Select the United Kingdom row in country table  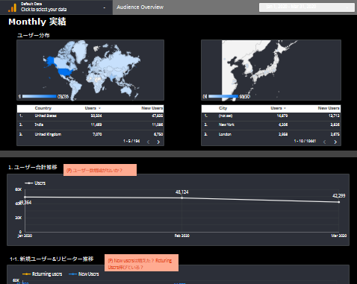[90, 134]
